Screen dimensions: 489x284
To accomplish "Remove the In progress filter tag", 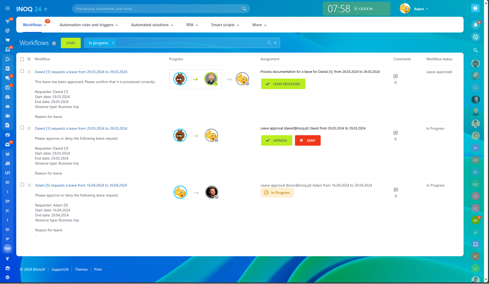I will click(113, 43).
